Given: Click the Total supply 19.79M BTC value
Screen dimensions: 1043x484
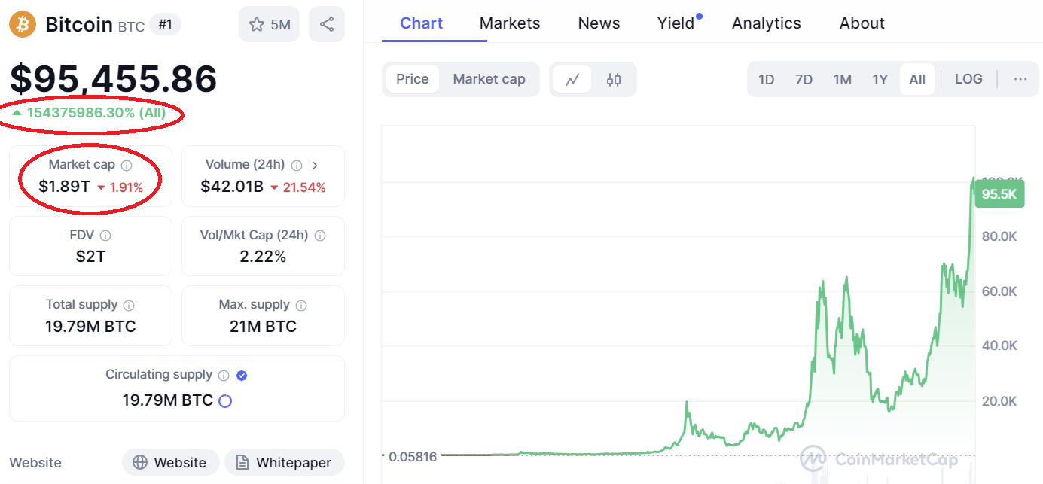Looking at the screenshot, I should click(x=90, y=327).
